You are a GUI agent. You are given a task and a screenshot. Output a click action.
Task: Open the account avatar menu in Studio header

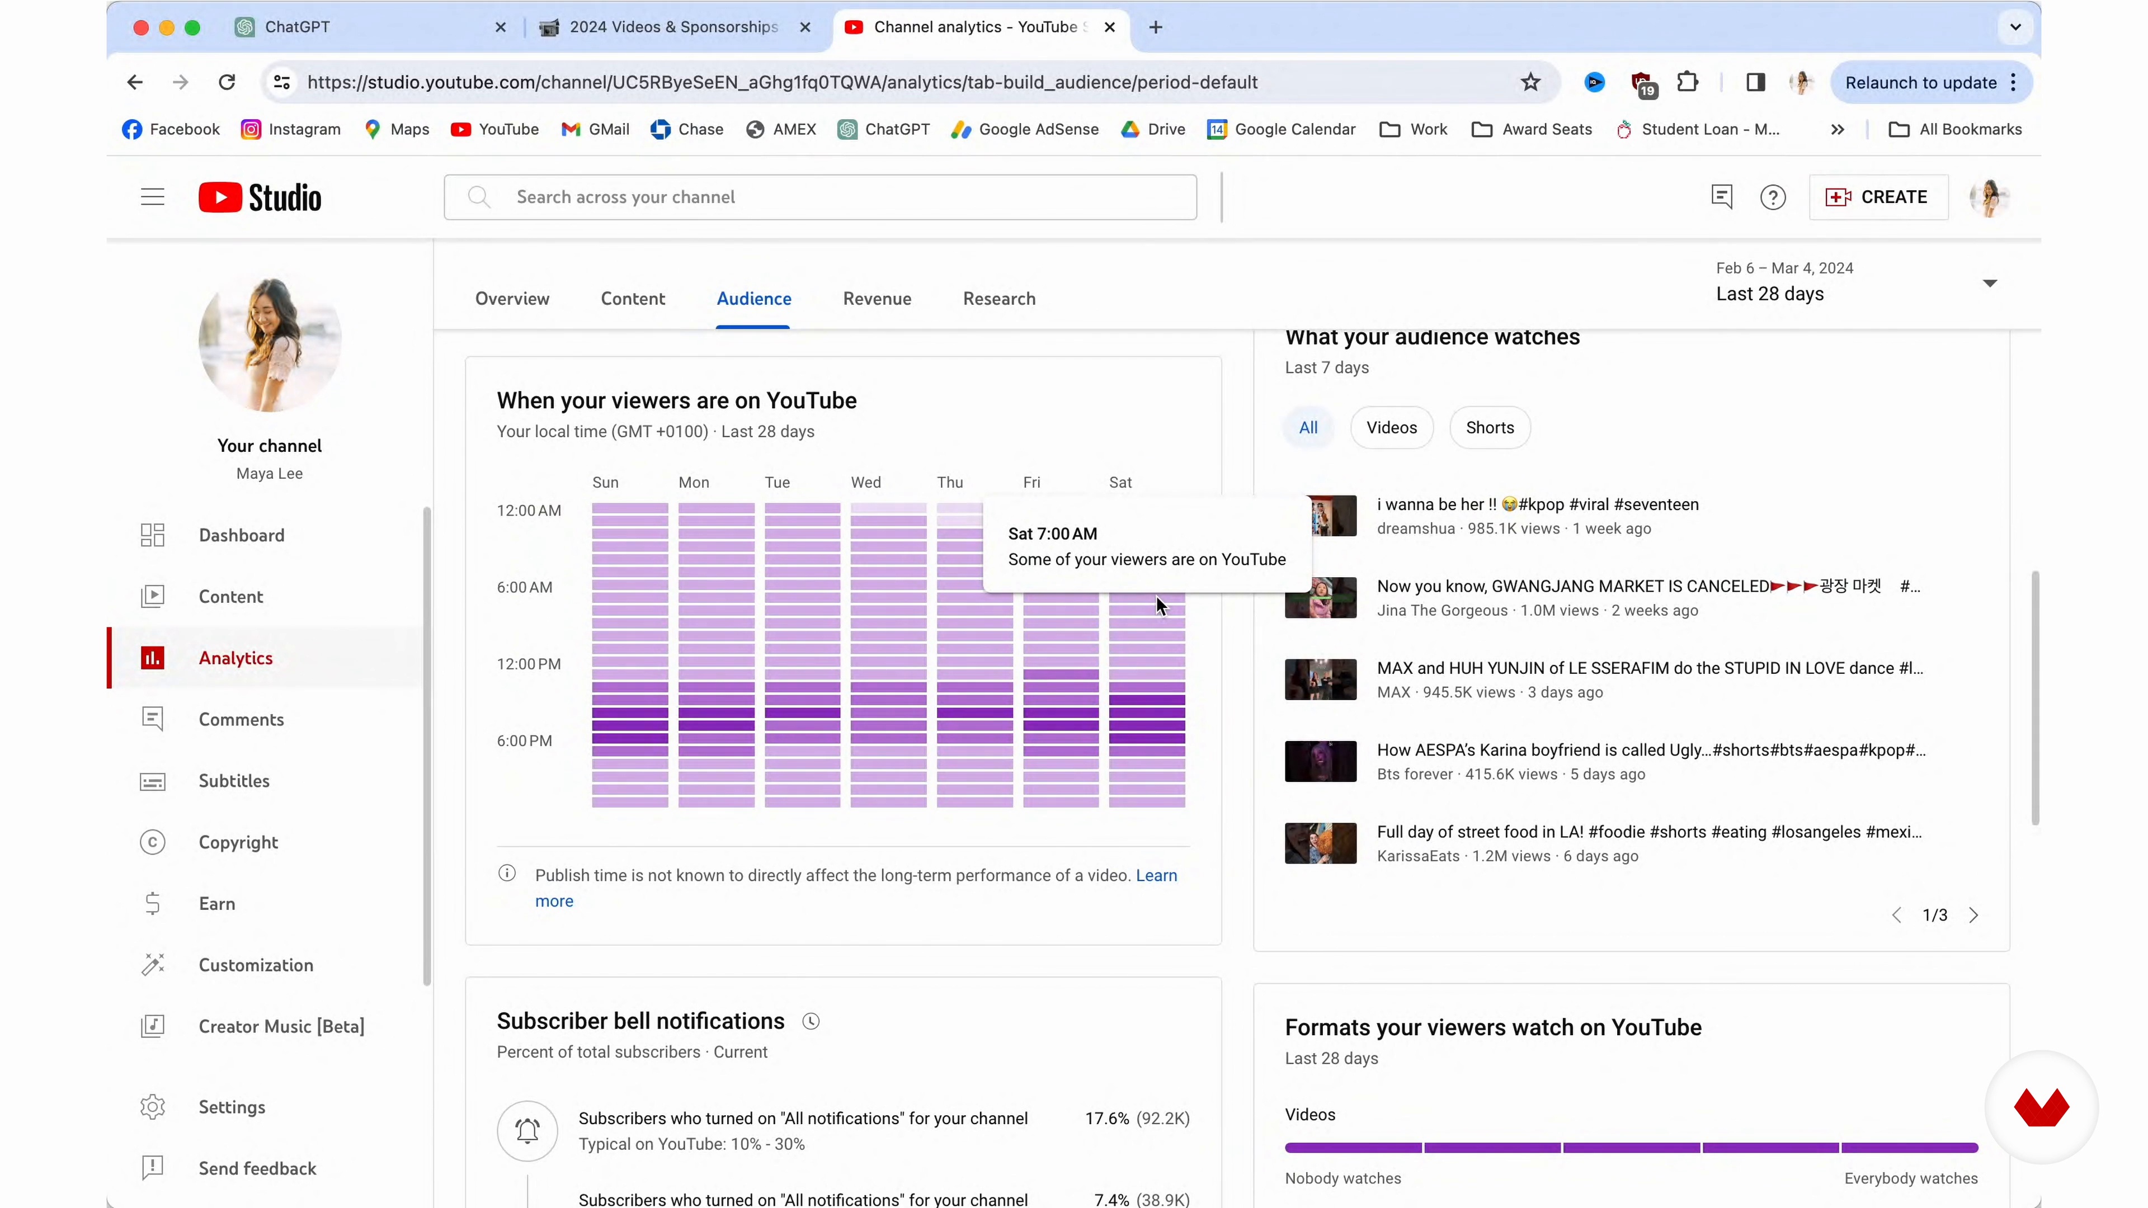[x=1990, y=197]
